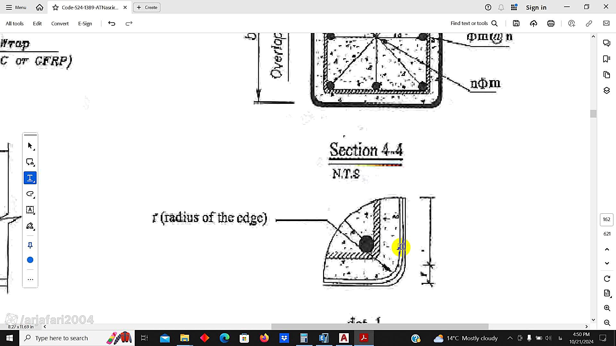
Task: Click the horizontal scrollbar thumb
Action: click(x=380, y=326)
